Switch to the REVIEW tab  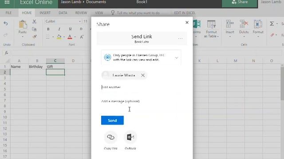(x=81, y=13)
